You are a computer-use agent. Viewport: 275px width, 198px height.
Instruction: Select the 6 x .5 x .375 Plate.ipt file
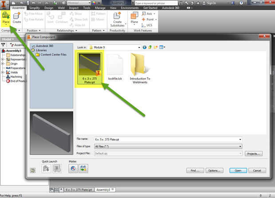[90, 68]
